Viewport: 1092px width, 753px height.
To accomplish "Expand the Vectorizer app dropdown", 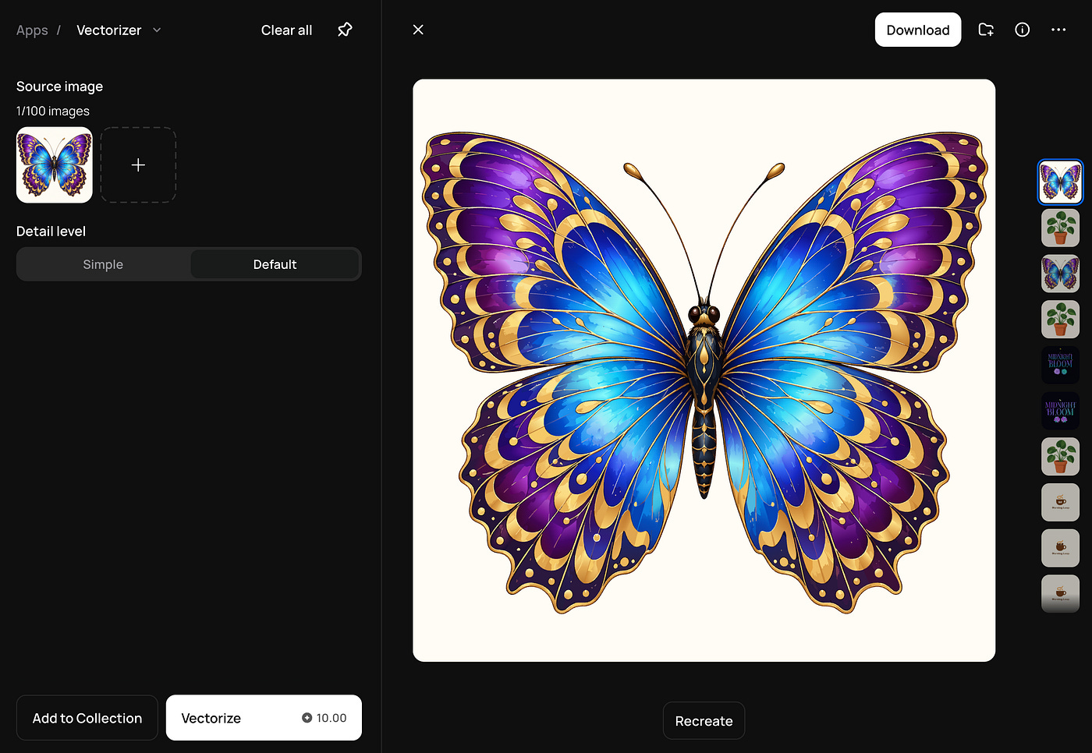I will coord(157,30).
